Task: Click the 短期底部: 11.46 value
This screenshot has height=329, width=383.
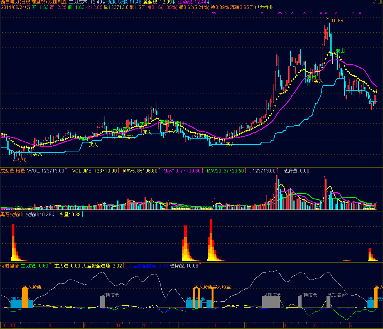Action: click(x=125, y=2)
